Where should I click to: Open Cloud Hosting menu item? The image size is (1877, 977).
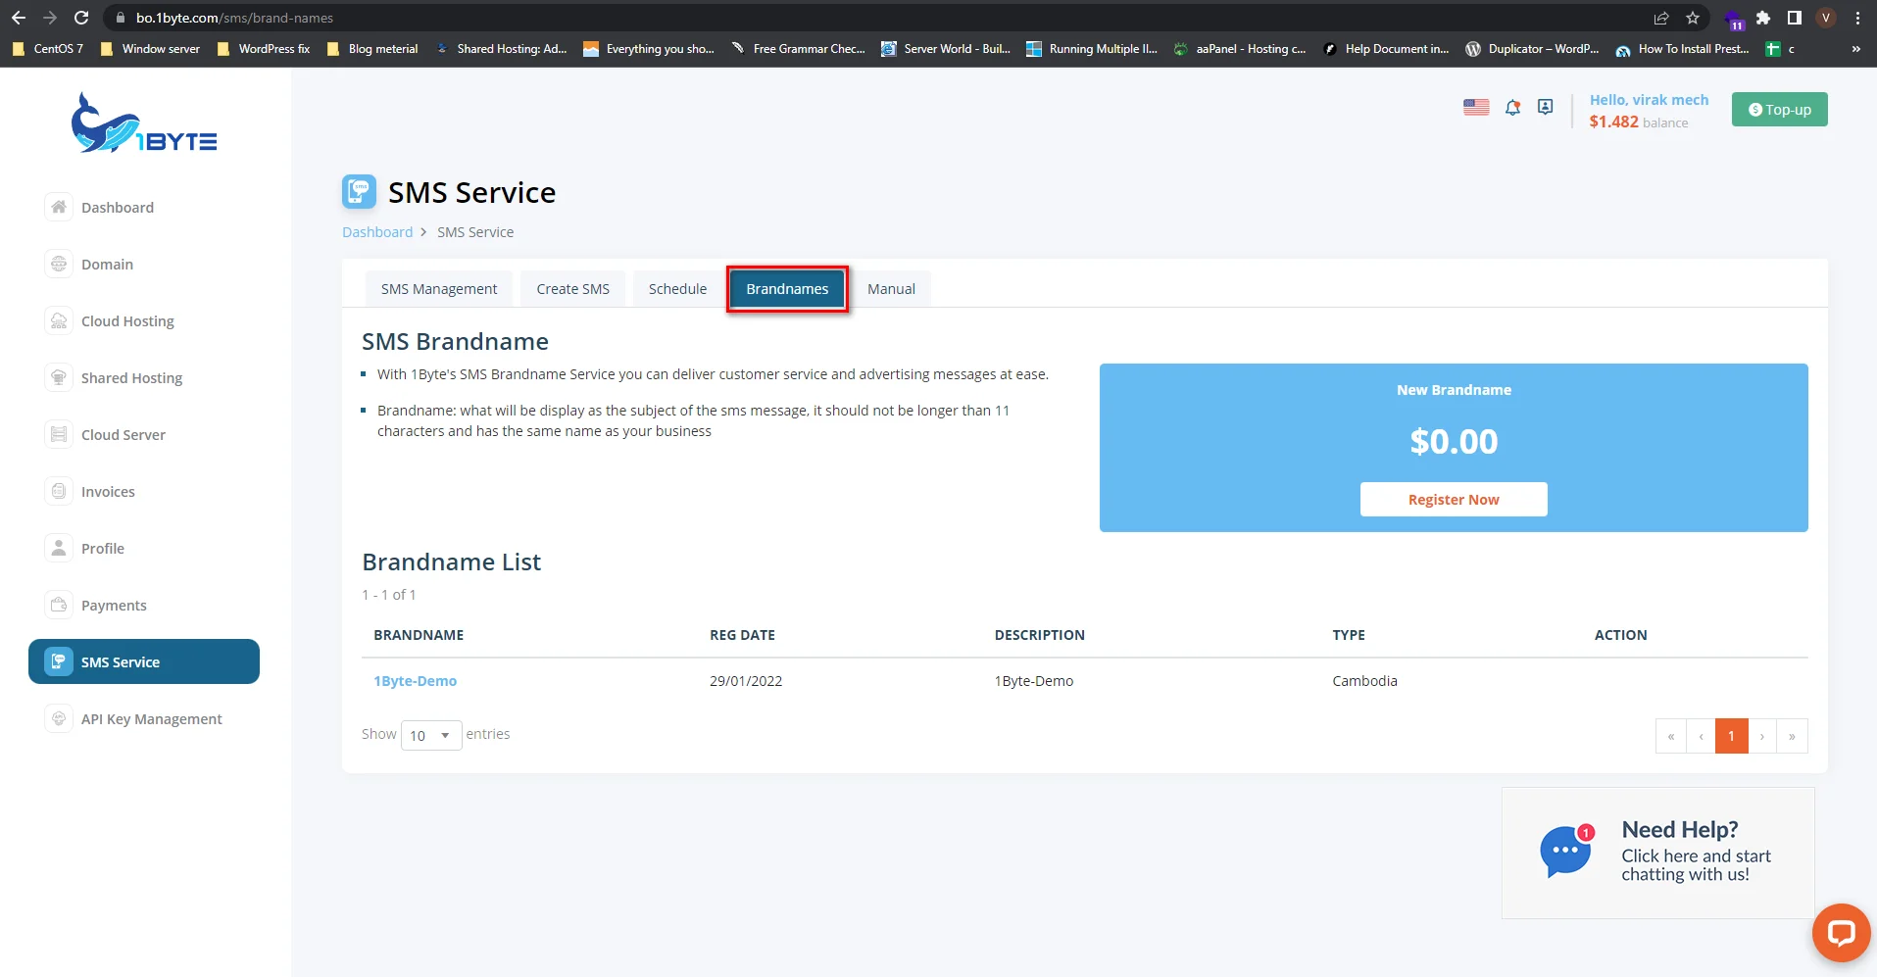pos(127,321)
